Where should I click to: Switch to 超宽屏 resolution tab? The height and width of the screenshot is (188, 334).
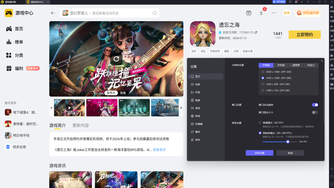click(x=296, y=65)
